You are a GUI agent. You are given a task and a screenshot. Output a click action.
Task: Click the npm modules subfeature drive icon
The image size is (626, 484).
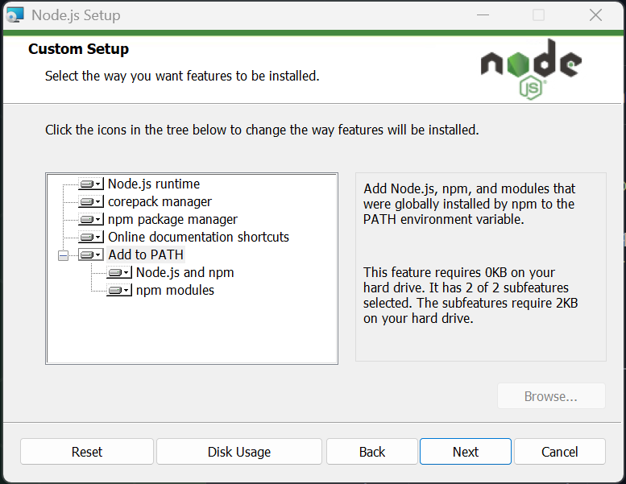tap(118, 290)
